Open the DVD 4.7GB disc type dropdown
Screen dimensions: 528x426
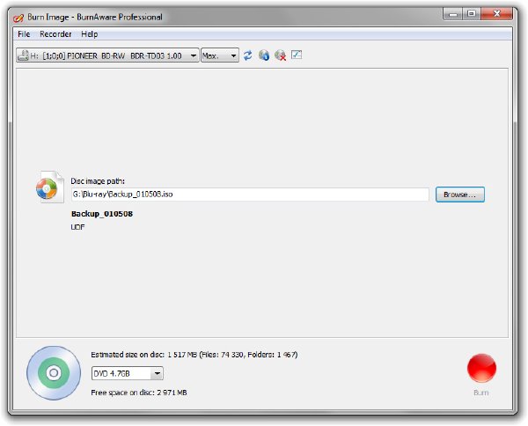click(x=128, y=373)
